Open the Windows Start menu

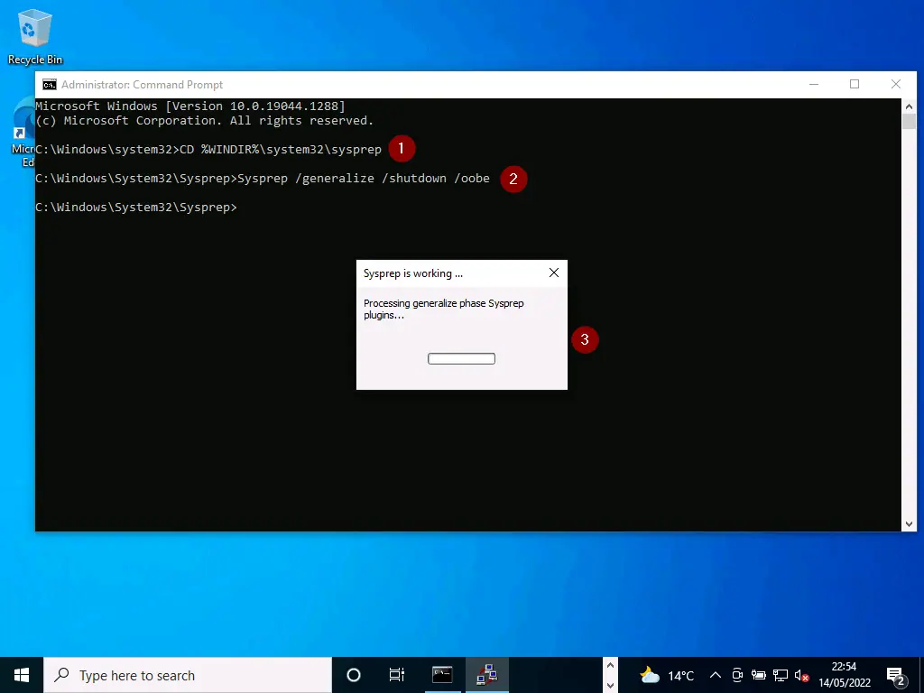tap(22, 675)
